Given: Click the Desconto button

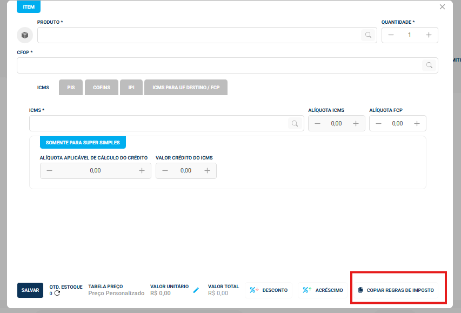Looking at the screenshot, I should pyautogui.click(x=269, y=290).
